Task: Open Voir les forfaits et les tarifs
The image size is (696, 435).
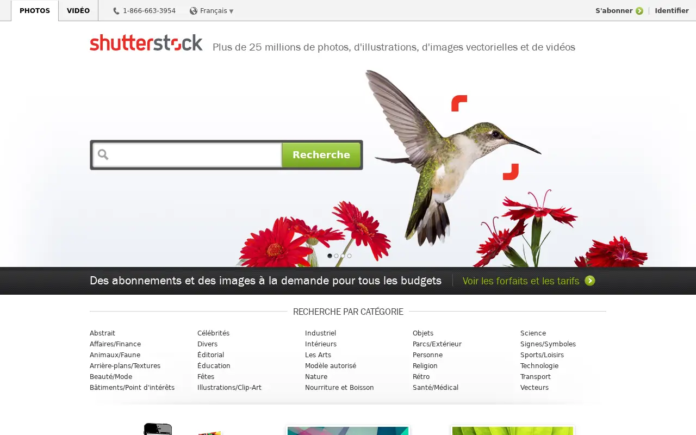Action: pos(521,281)
